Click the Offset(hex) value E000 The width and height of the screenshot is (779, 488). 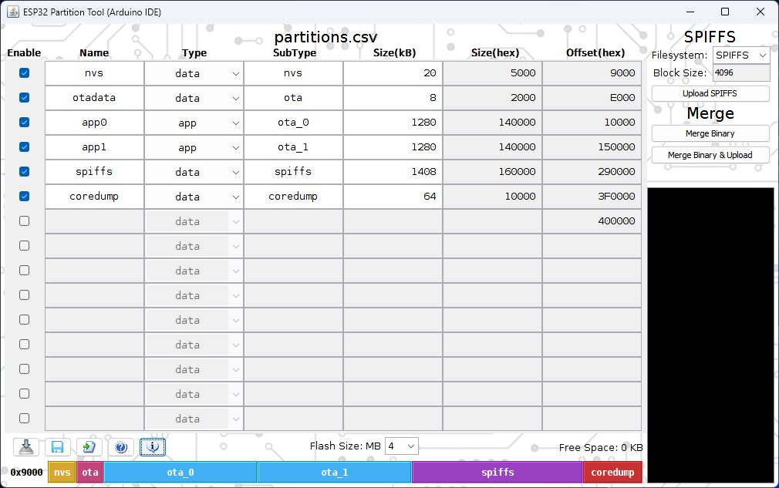tap(592, 98)
